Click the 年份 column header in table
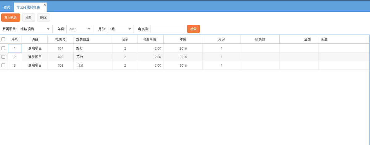The image size is (370, 145). click(183, 39)
